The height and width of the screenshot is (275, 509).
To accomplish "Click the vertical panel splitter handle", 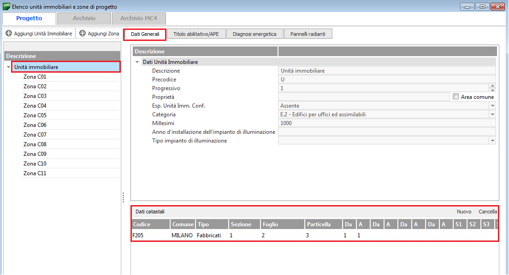I will 123,197.
